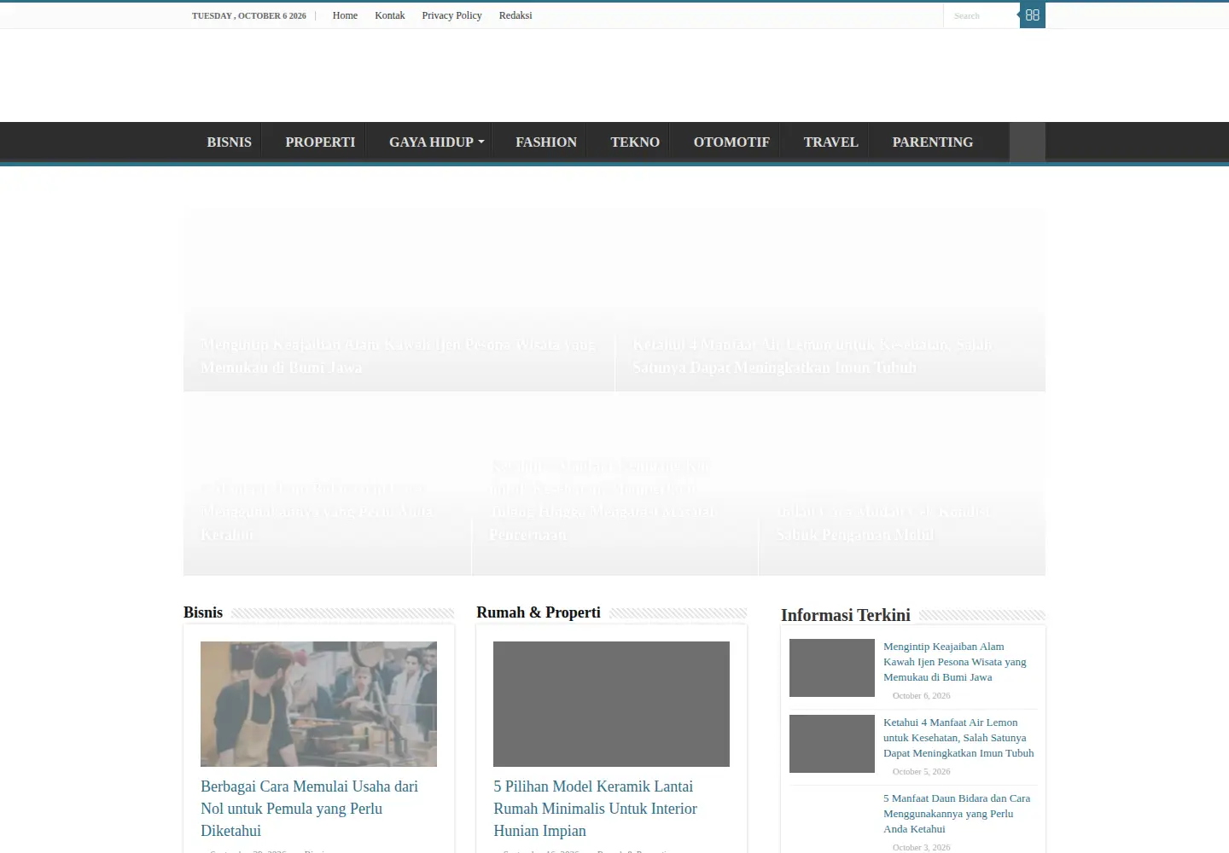
Task: Click the Bisnis article photo thumbnail
Action: tap(318, 704)
